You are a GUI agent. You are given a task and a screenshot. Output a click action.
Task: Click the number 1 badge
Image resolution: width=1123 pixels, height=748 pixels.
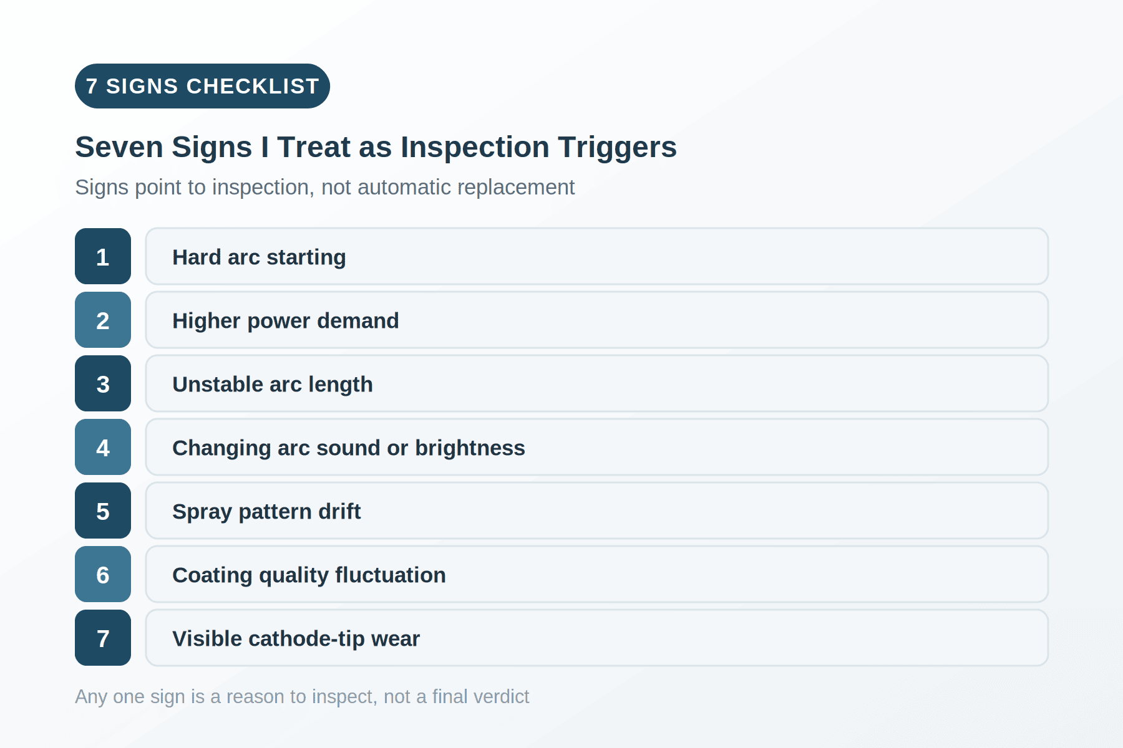(103, 256)
